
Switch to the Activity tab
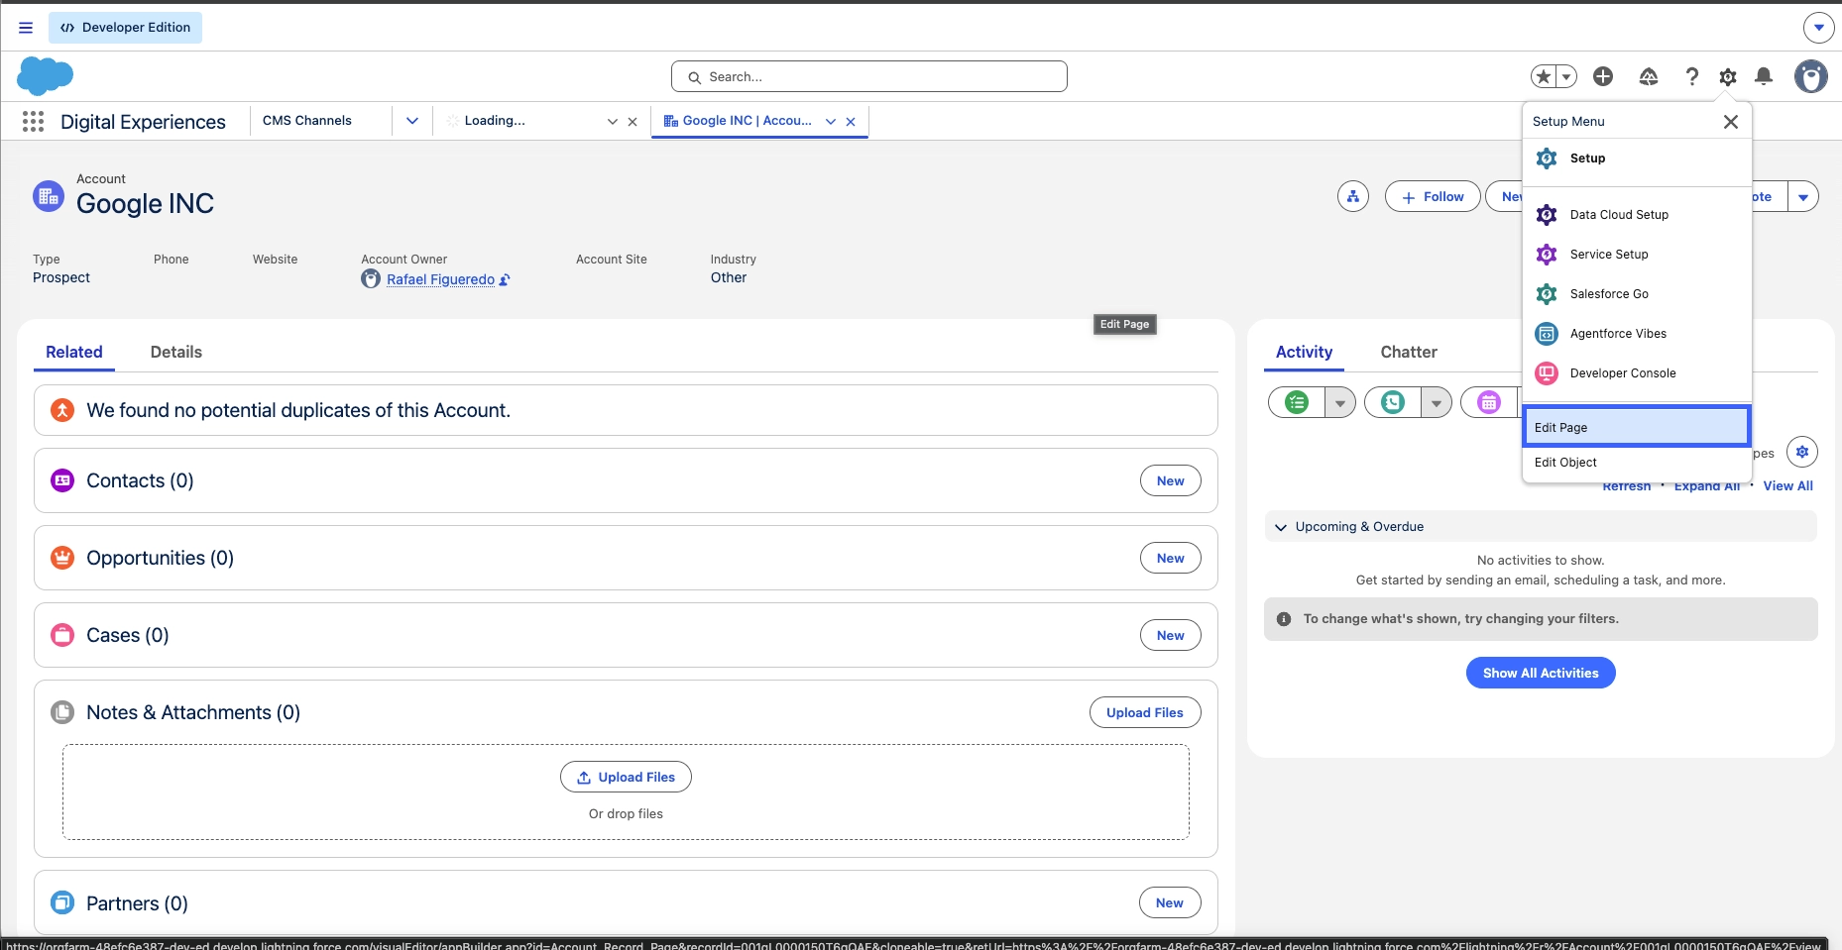[x=1304, y=352]
